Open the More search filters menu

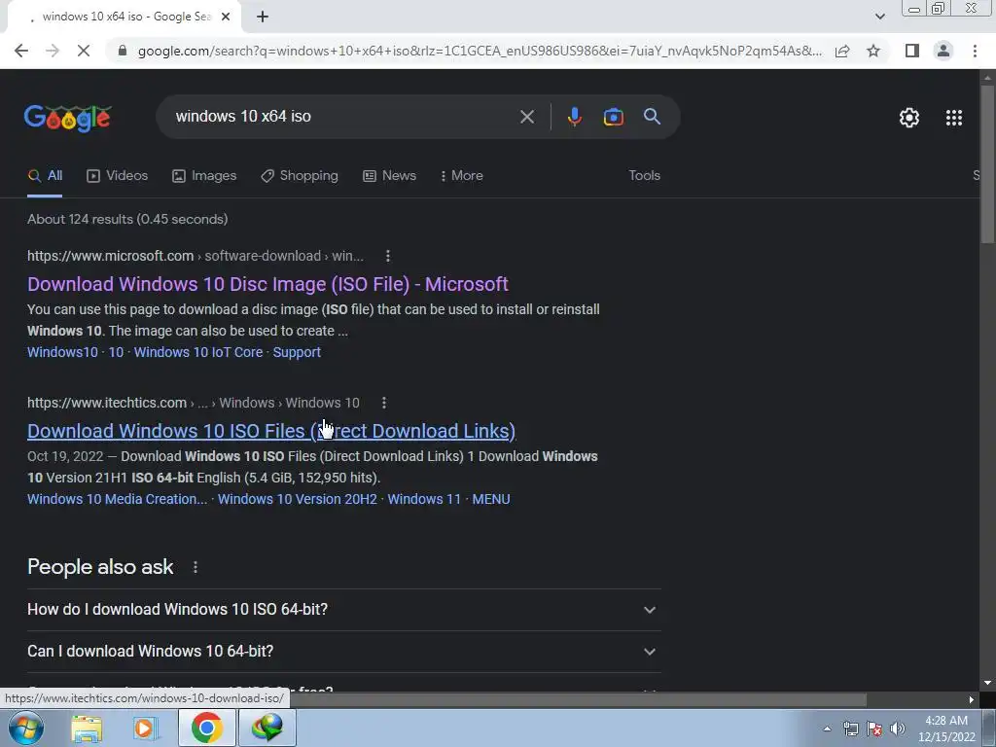click(461, 176)
